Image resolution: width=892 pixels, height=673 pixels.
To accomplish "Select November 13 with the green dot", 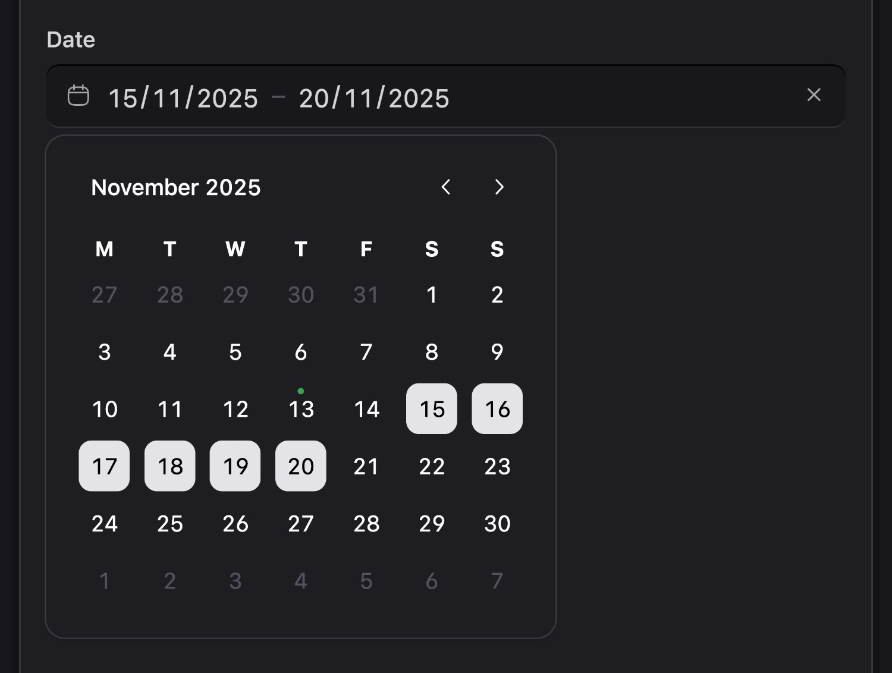I will [x=300, y=408].
